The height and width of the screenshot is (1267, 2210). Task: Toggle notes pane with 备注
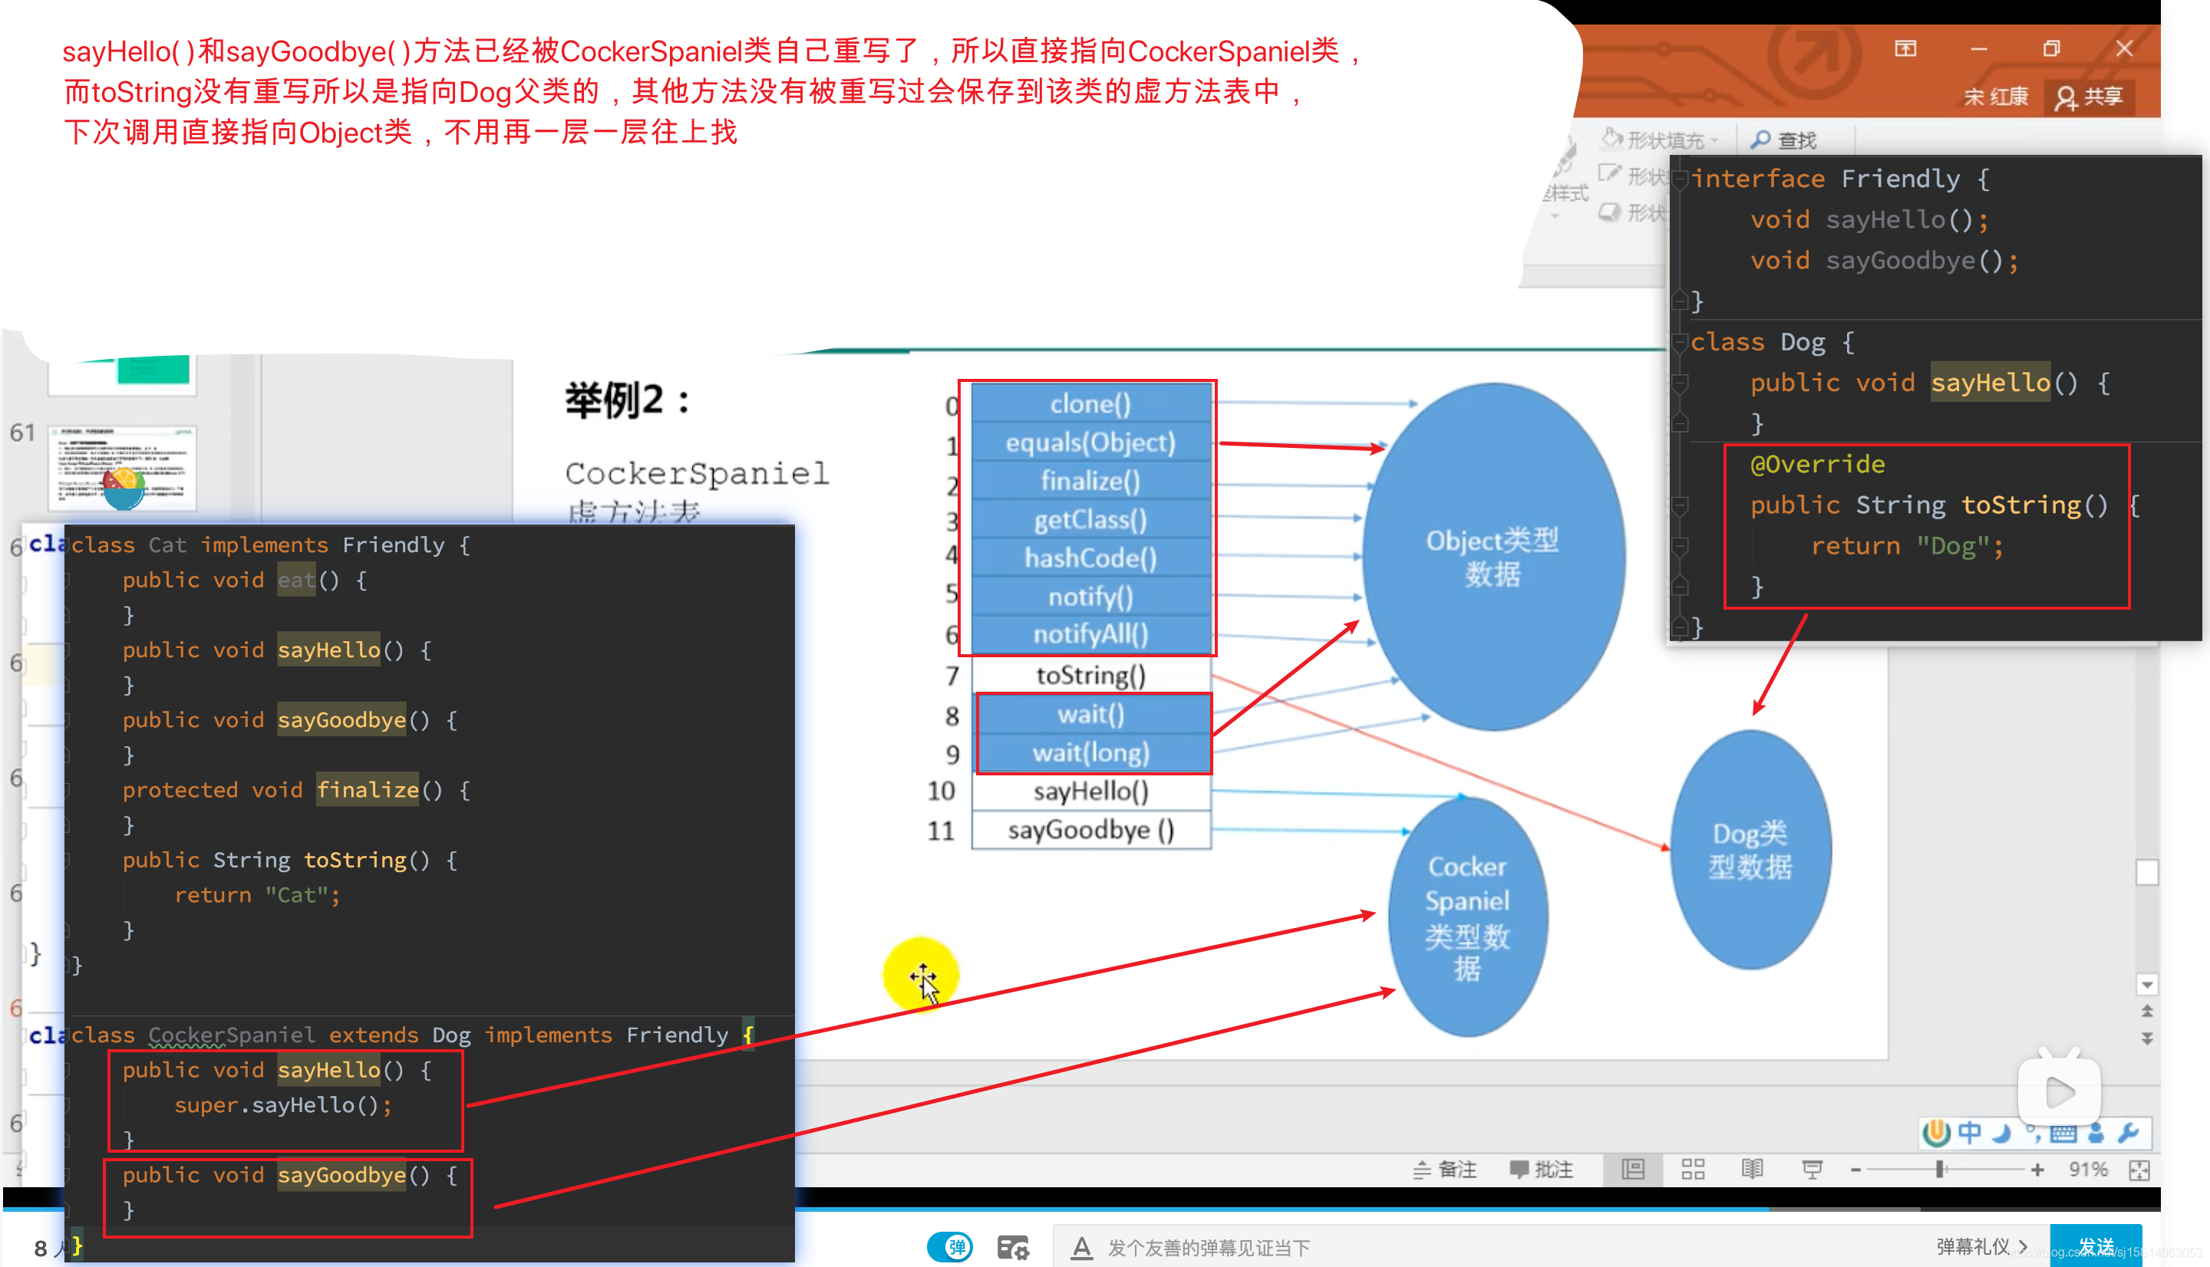1445,1169
